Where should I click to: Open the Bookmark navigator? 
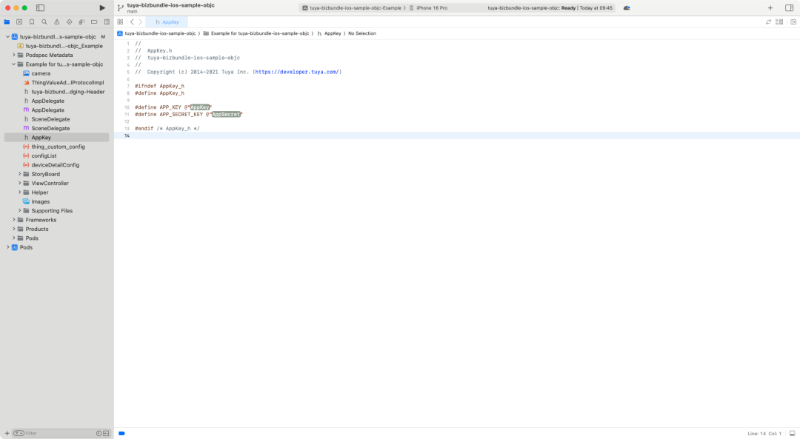tap(32, 22)
